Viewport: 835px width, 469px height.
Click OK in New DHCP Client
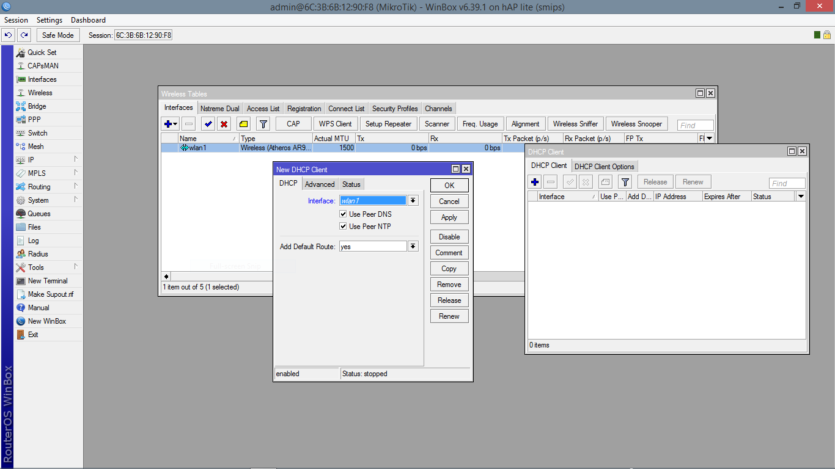(x=449, y=186)
